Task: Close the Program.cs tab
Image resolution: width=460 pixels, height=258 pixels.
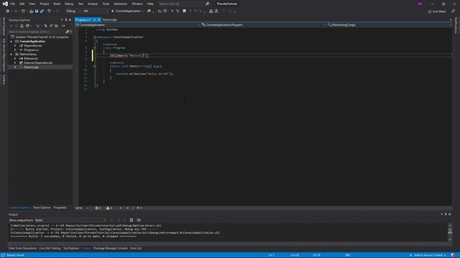Action: pos(99,19)
